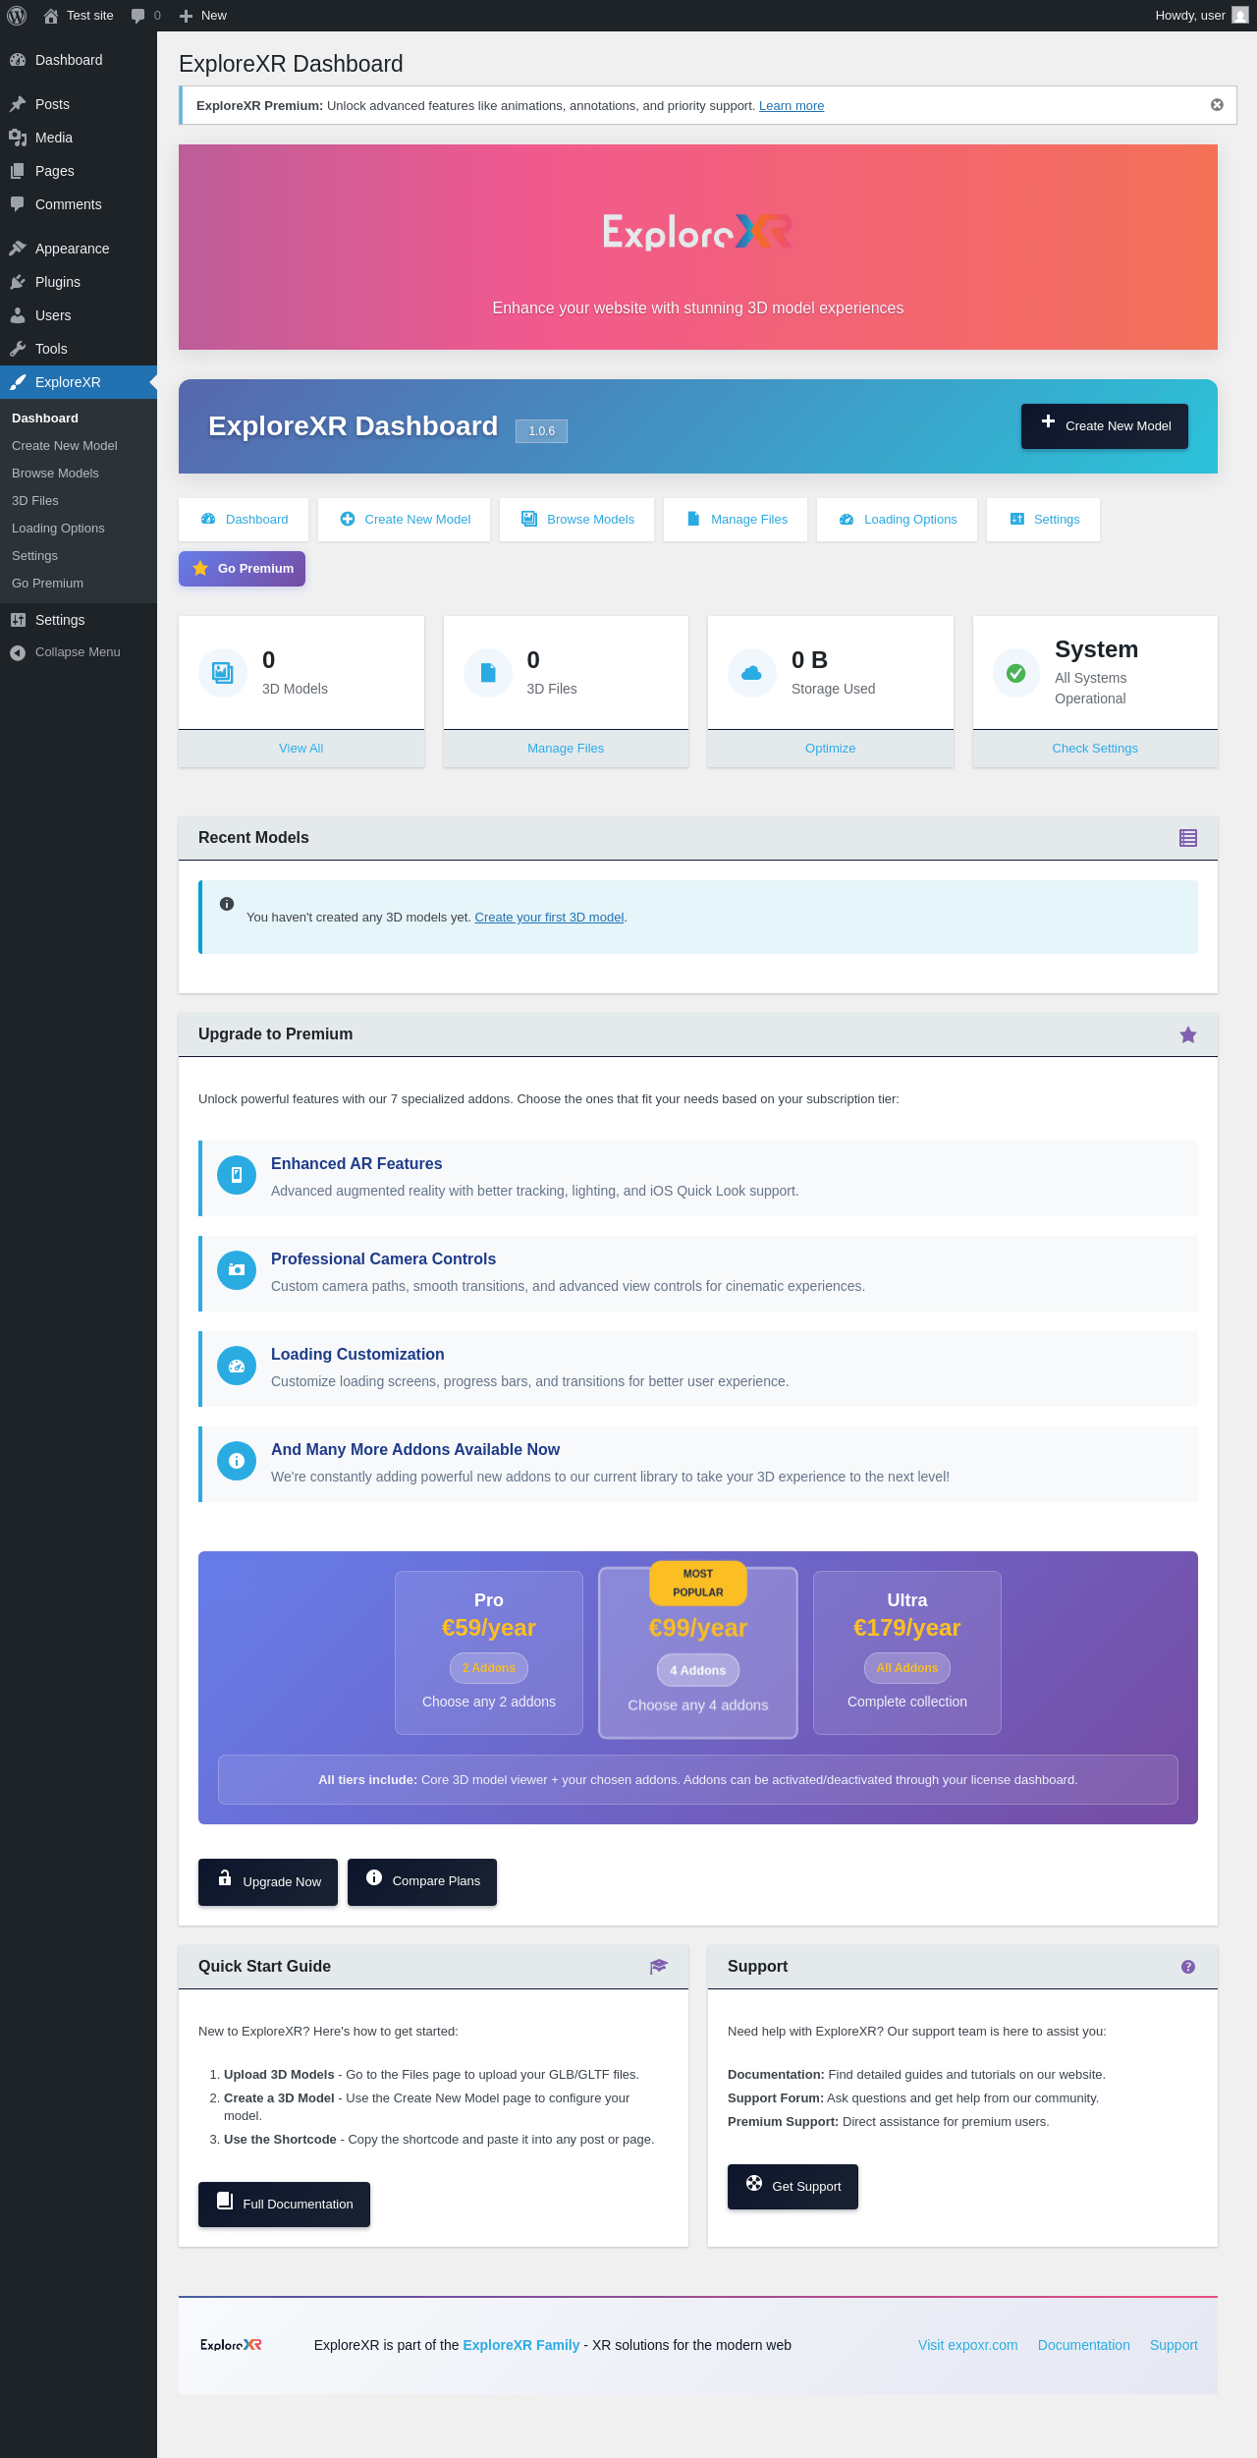The width and height of the screenshot is (1257, 2458).
Task: Click the Many More Addons info icon
Action: click(x=237, y=1461)
